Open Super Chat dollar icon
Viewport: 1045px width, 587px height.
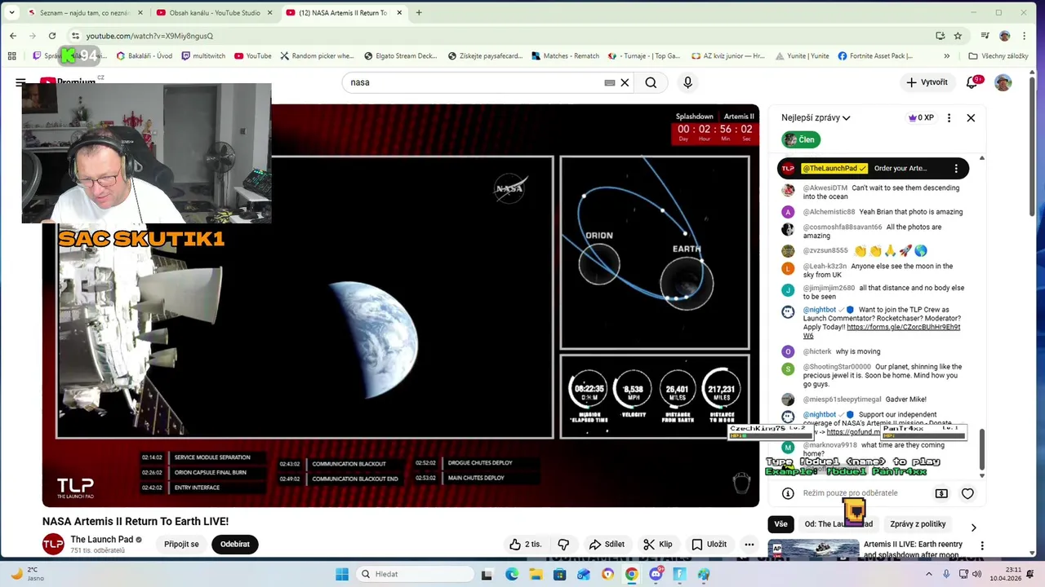click(x=941, y=493)
